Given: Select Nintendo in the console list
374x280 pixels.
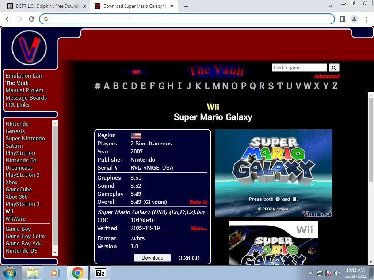Looking at the screenshot, I should pyautogui.click(x=17, y=124).
